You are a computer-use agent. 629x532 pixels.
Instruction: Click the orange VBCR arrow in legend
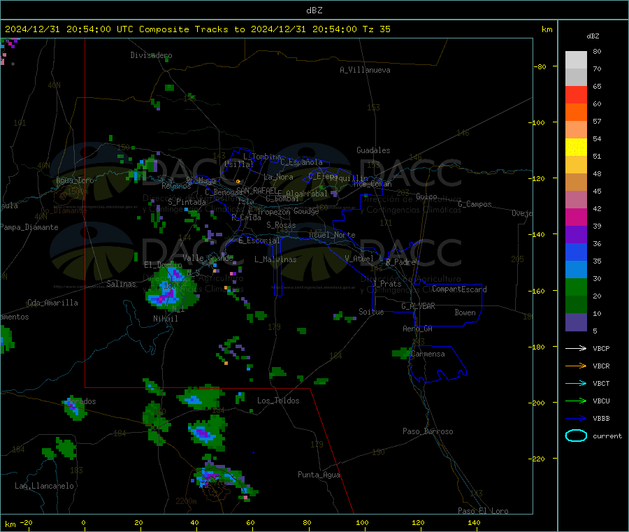pos(576,366)
